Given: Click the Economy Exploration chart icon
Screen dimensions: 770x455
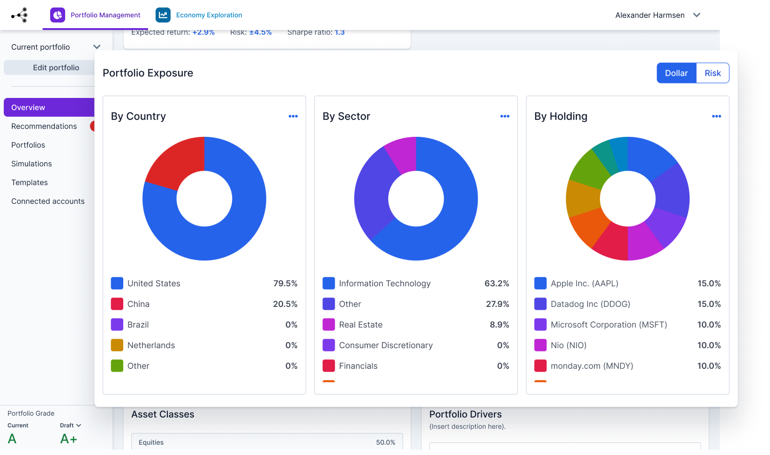Looking at the screenshot, I should pos(163,15).
